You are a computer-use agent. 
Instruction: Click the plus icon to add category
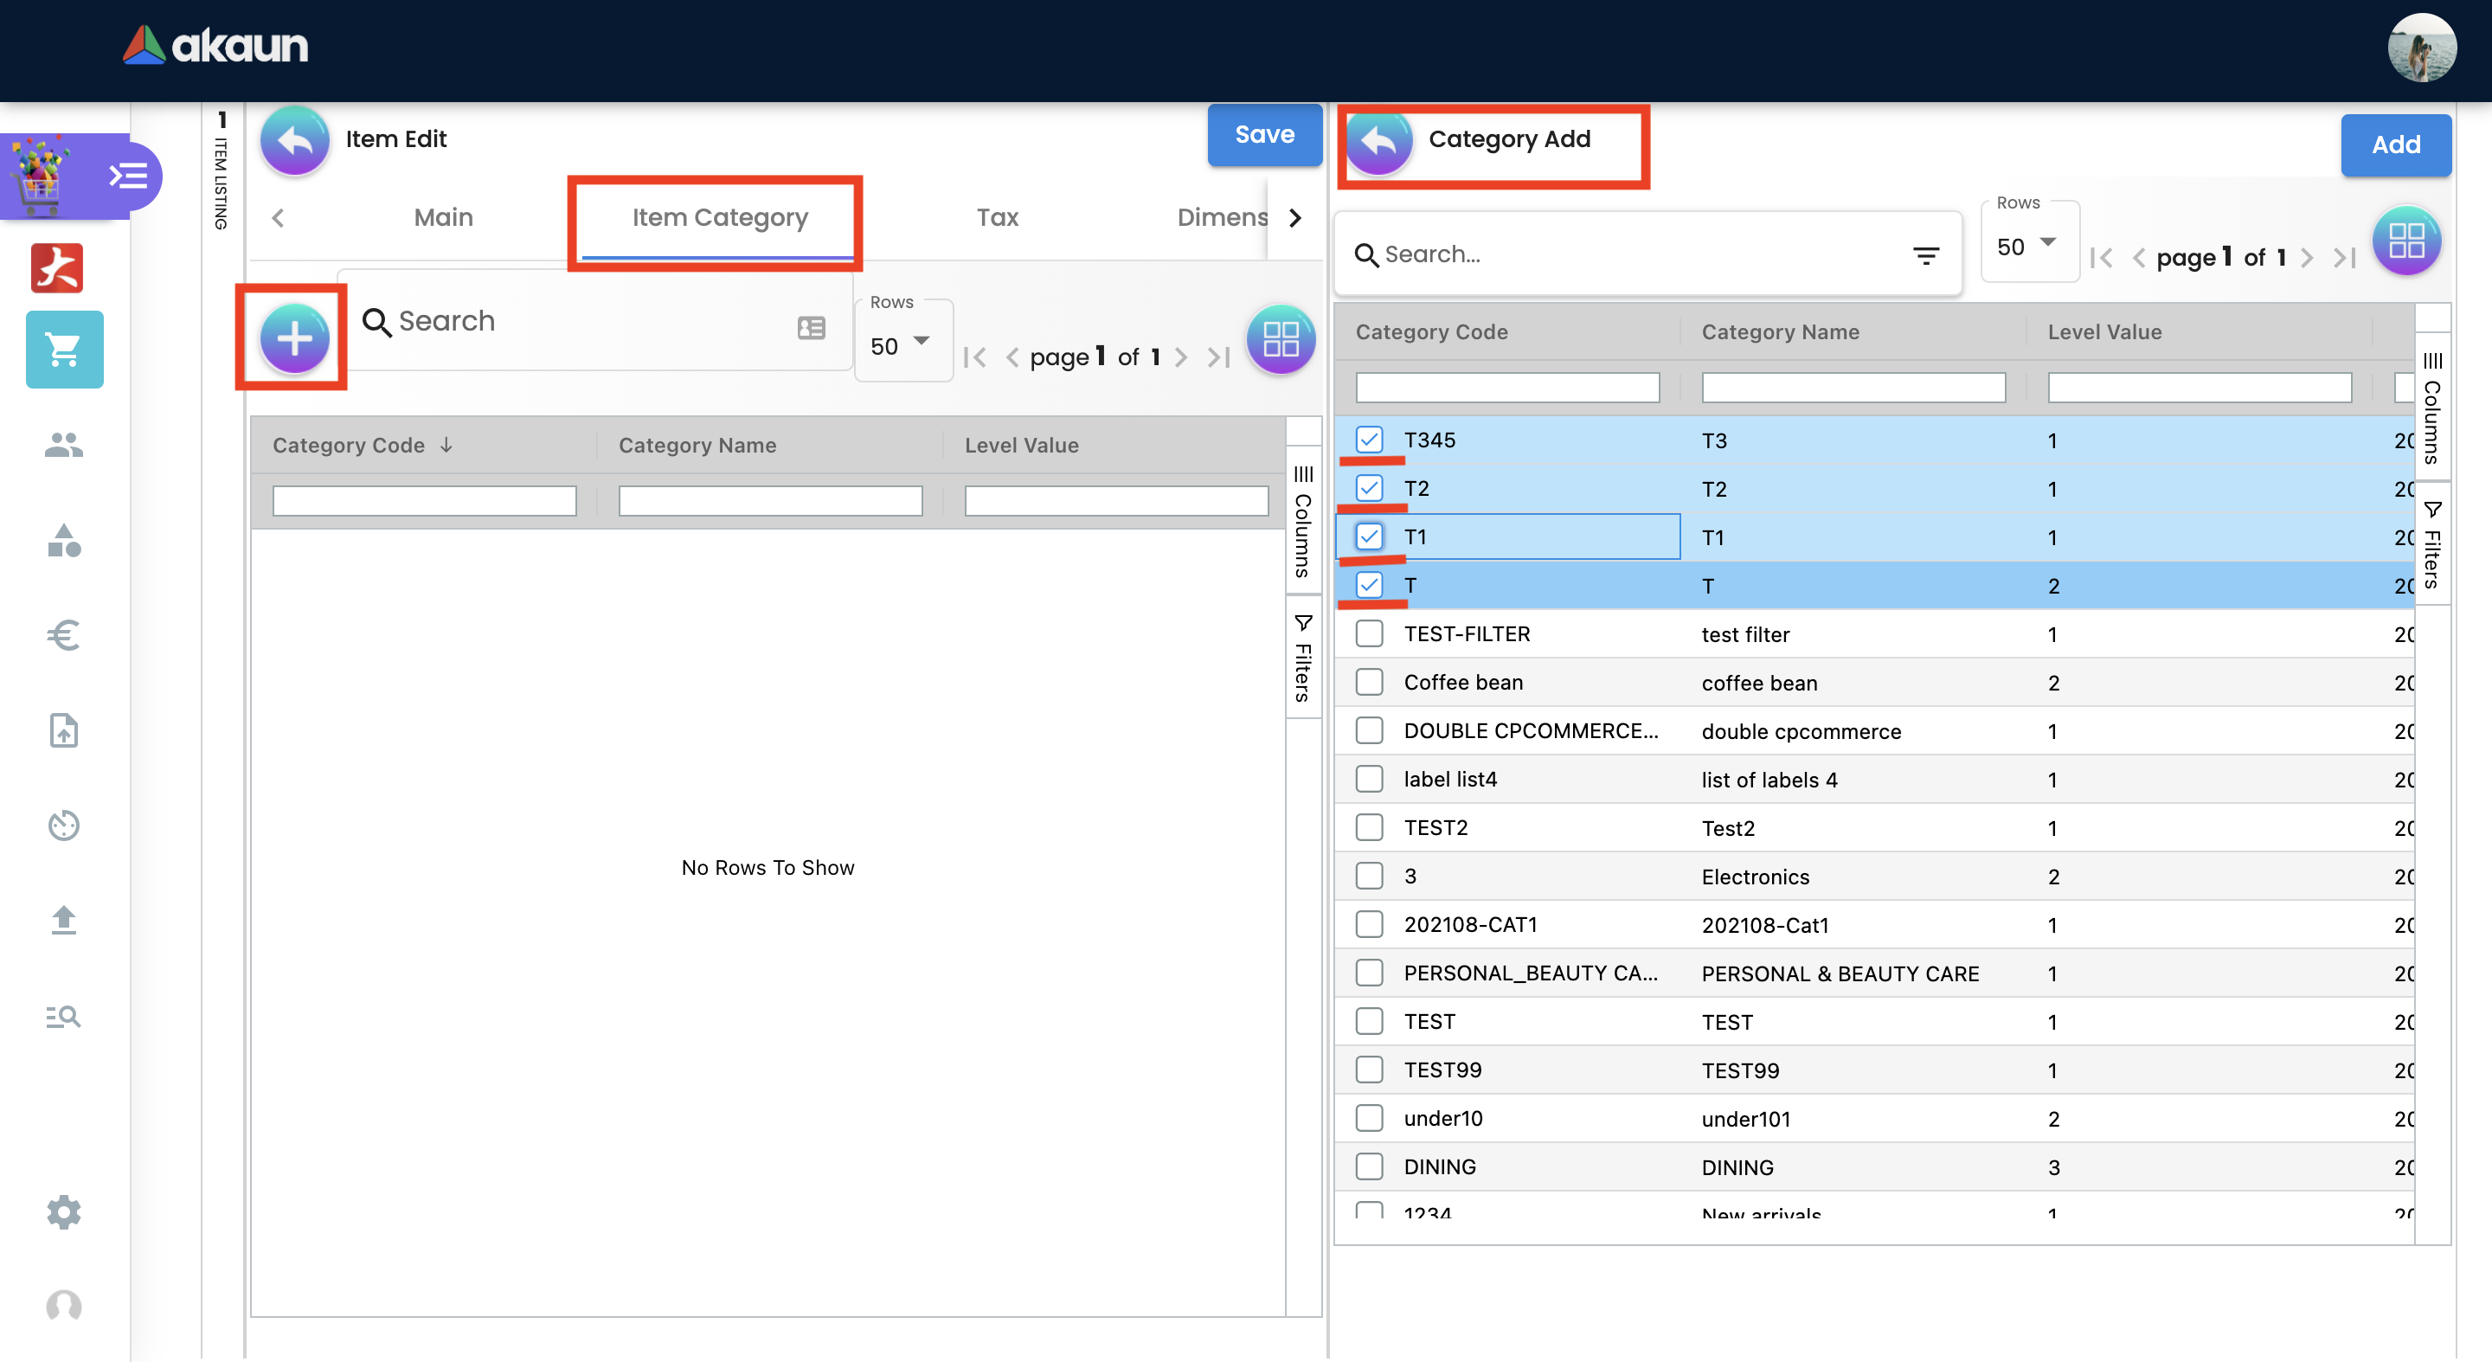(294, 338)
